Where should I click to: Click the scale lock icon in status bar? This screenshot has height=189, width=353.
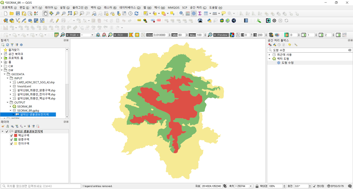tap(257, 186)
